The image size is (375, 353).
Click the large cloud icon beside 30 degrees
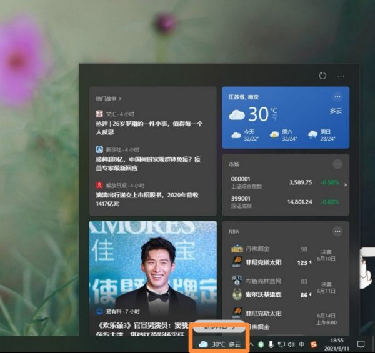click(x=237, y=114)
